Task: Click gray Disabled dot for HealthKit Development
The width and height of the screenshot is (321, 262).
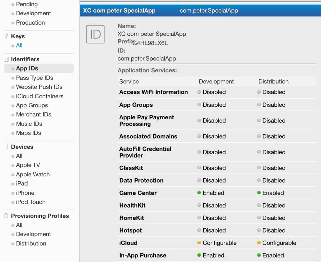Action: point(199,205)
